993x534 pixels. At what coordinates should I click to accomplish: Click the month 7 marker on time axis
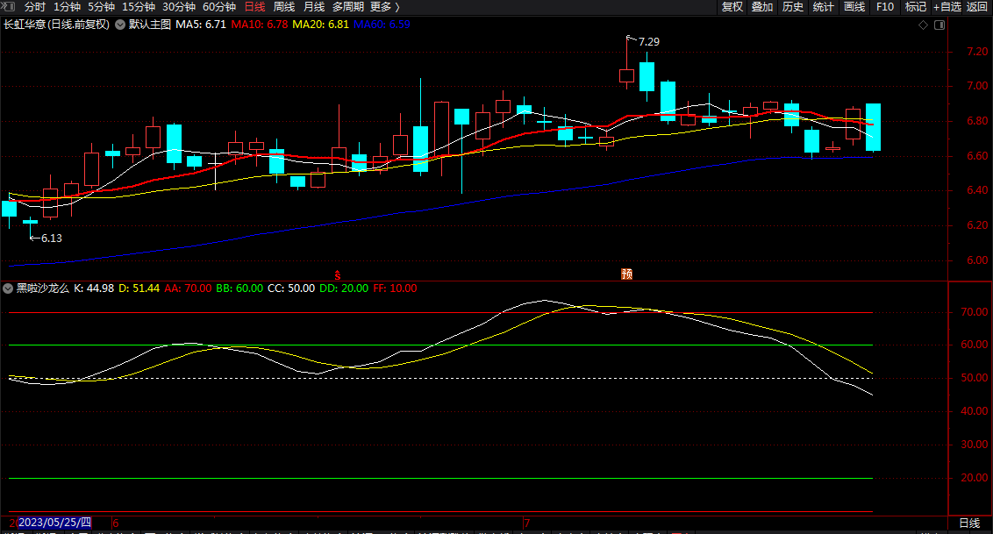tap(527, 523)
